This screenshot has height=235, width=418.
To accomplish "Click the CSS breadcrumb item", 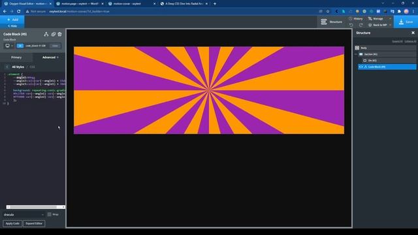I will click(x=32, y=67).
